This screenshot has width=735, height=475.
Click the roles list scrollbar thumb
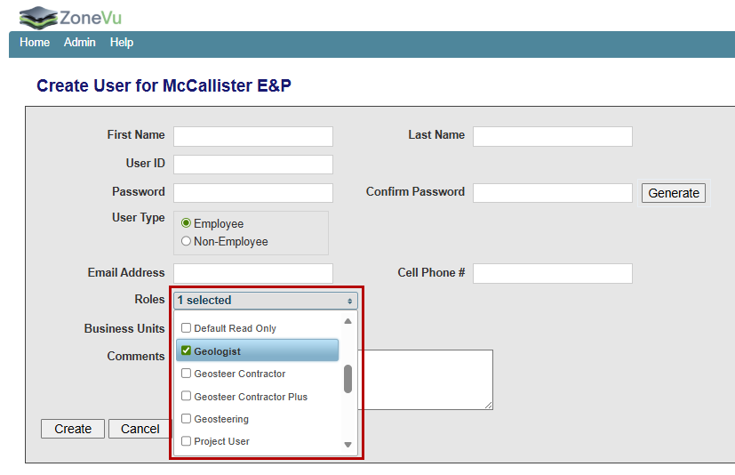(x=348, y=379)
